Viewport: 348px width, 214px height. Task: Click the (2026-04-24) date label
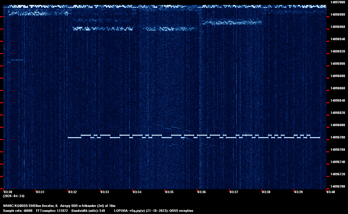14,196
